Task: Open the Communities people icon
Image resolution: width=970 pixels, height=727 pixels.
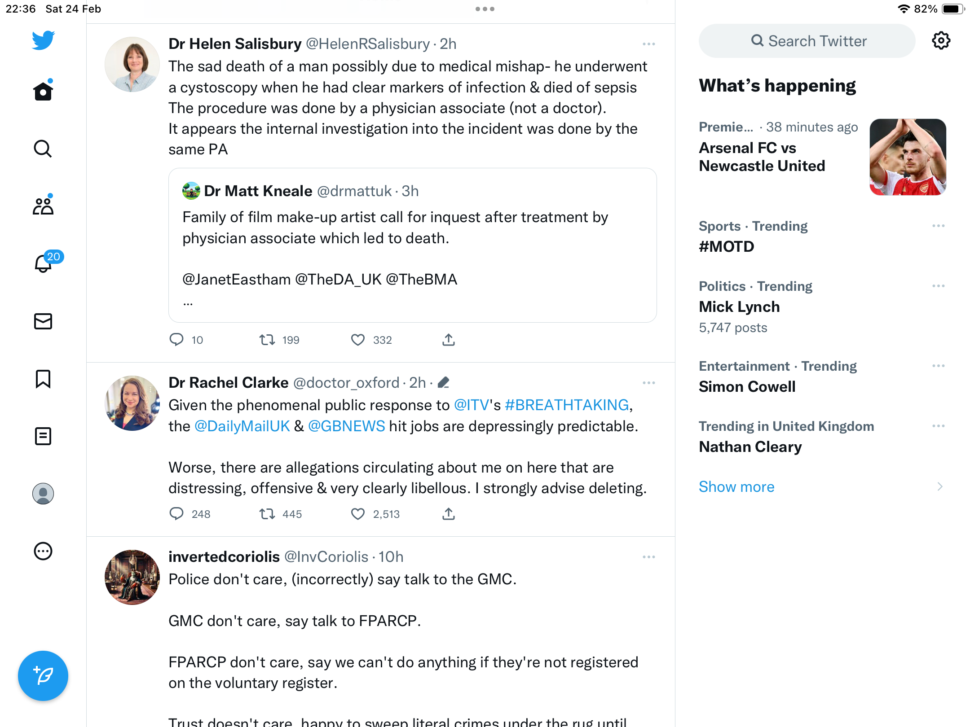Action: [43, 206]
